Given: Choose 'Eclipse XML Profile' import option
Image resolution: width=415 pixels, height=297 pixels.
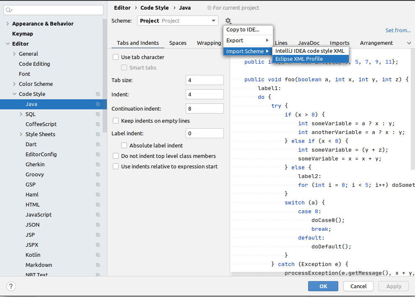Looking at the screenshot, I should pos(310,59).
